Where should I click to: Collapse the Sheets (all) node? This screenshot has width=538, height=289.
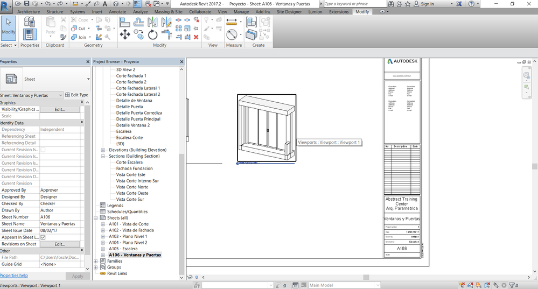click(x=96, y=218)
